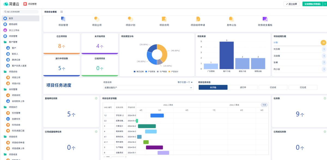The image size is (327, 160).
Task: Select the 进行中 task status filter
Action: coord(243,87)
